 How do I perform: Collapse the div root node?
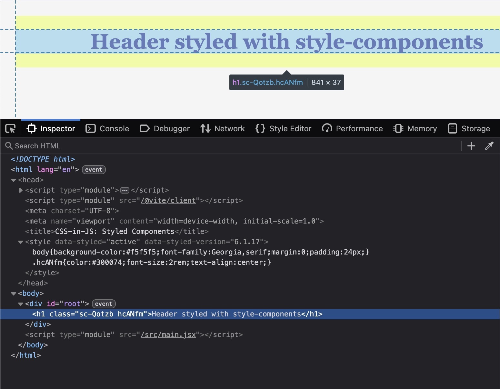click(21, 304)
